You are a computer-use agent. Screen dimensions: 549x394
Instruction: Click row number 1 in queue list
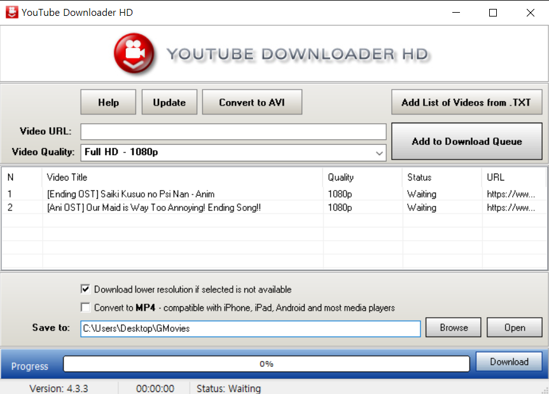coord(10,194)
